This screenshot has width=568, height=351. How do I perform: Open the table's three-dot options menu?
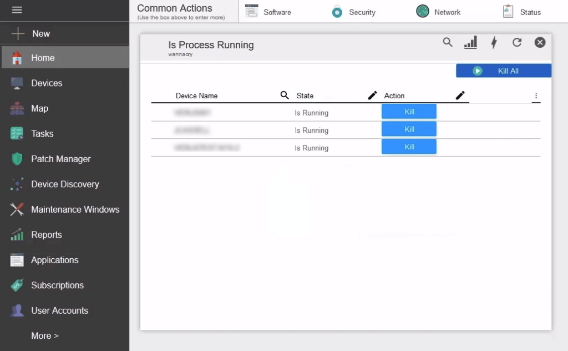tap(536, 96)
